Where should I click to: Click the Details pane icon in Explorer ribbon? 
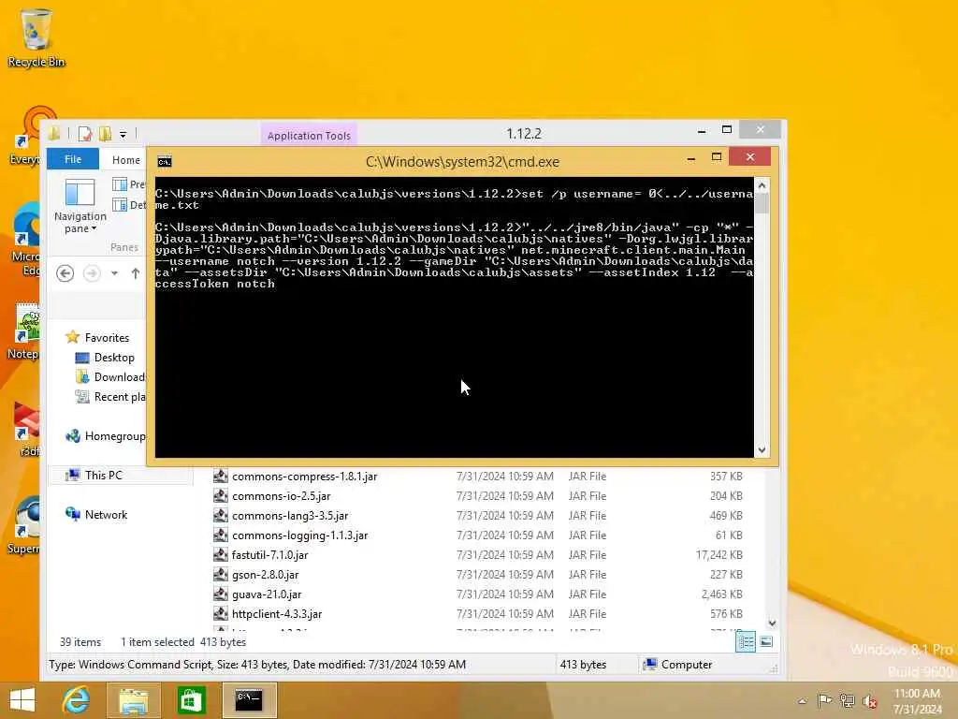pyautogui.click(x=120, y=204)
